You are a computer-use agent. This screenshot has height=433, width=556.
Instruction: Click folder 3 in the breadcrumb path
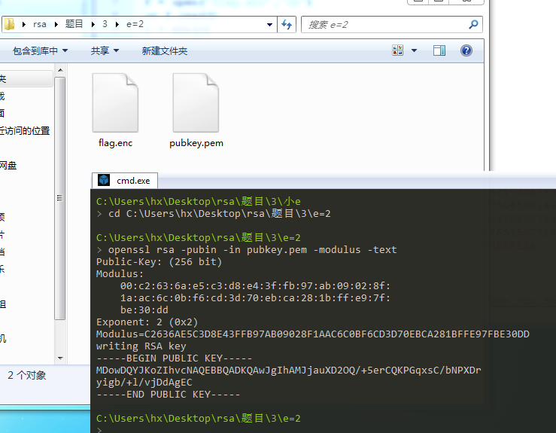coord(105,24)
